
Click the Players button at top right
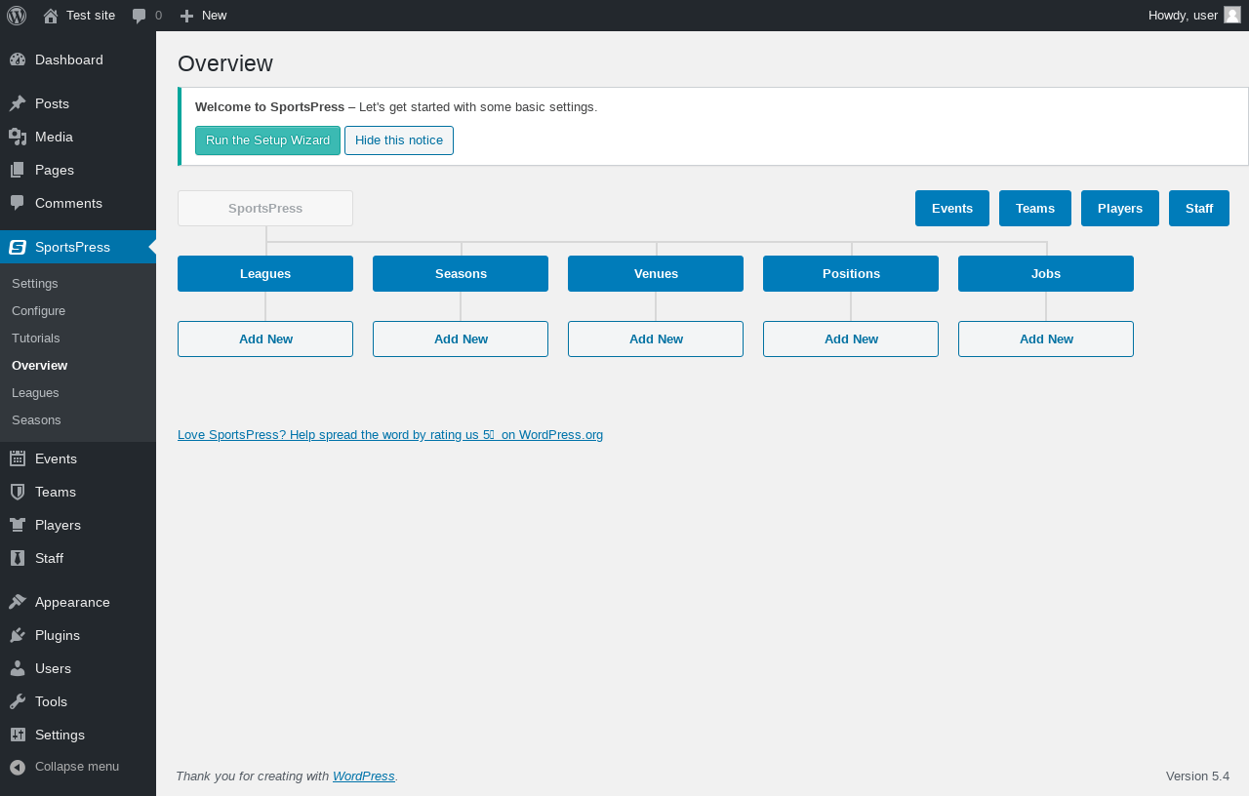[x=1120, y=208]
